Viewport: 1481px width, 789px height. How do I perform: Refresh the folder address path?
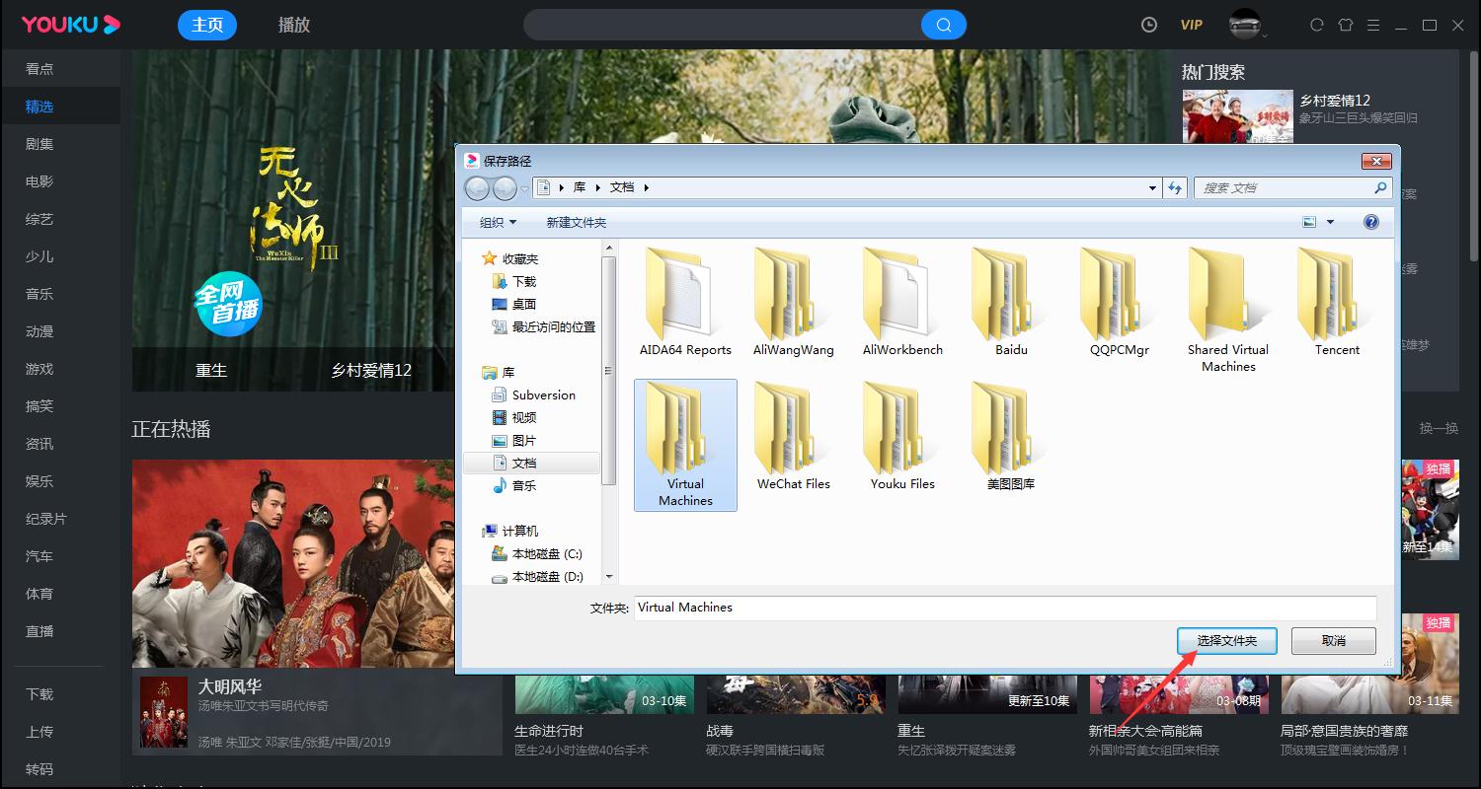[1175, 187]
